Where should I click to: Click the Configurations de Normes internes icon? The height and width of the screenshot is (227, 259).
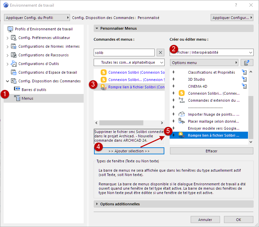tap(14, 46)
